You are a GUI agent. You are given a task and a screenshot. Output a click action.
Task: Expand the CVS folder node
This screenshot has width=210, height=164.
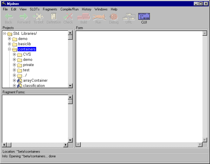click(14, 54)
